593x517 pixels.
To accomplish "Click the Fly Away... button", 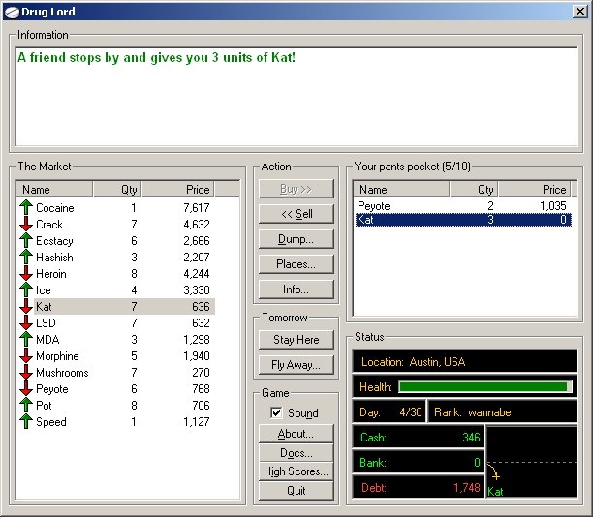I will pyautogui.click(x=296, y=365).
